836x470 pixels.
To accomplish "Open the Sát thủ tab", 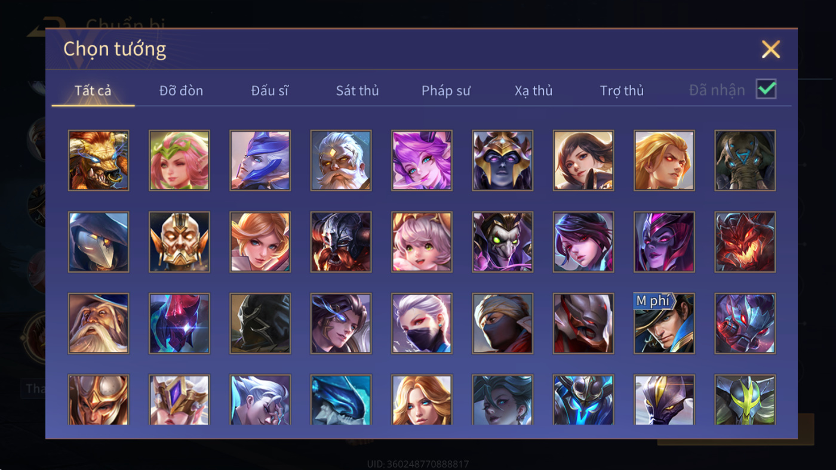I will point(357,91).
